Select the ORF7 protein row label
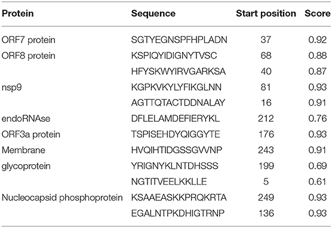The width and height of the screenshot is (332, 228). pyautogui.click(x=29, y=40)
